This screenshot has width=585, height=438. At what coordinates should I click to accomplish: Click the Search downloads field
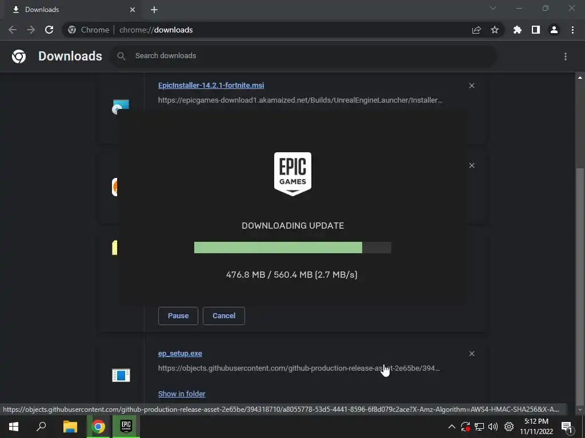(x=304, y=56)
